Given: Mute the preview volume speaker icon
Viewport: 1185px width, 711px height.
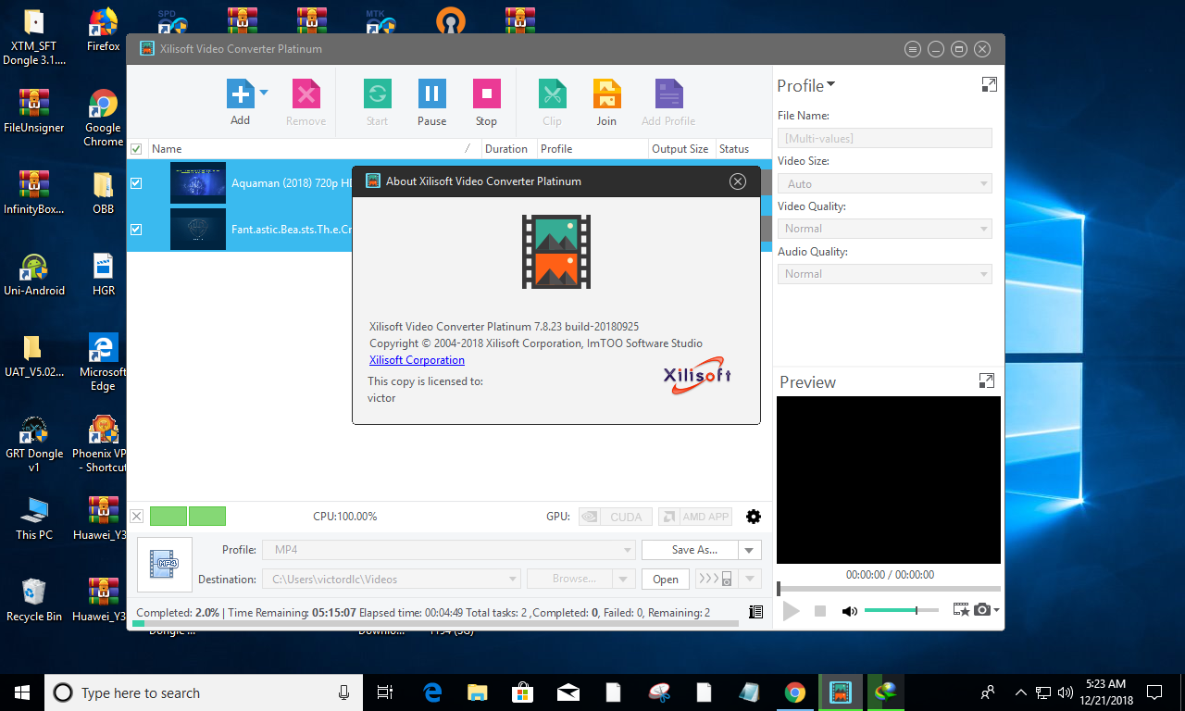Looking at the screenshot, I should click(849, 611).
